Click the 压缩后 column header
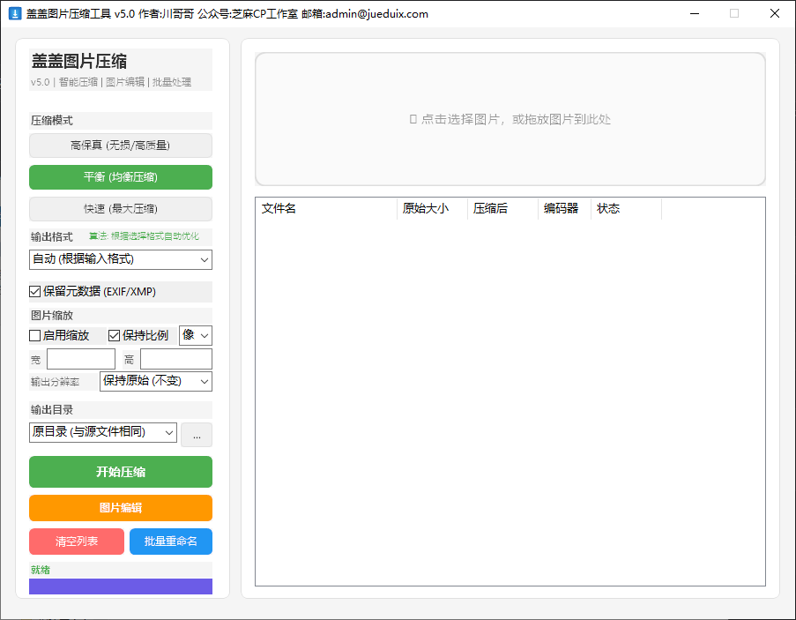Image resolution: width=796 pixels, height=620 pixels. tap(502, 209)
